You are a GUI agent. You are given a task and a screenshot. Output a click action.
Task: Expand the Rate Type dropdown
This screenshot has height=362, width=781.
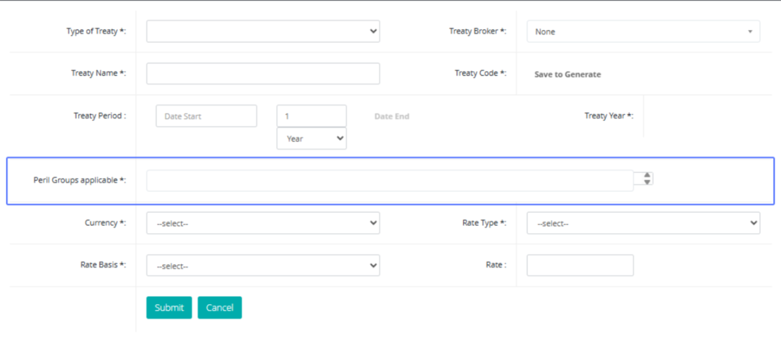click(642, 223)
